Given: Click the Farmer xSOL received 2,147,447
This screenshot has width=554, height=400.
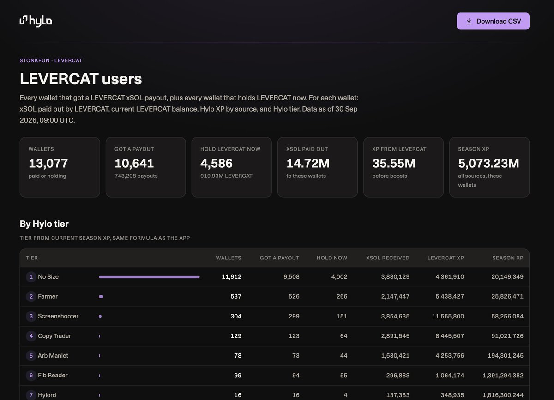Looking at the screenshot, I should pos(395,297).
